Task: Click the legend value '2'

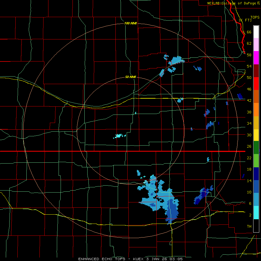Action: coord(250,215)
